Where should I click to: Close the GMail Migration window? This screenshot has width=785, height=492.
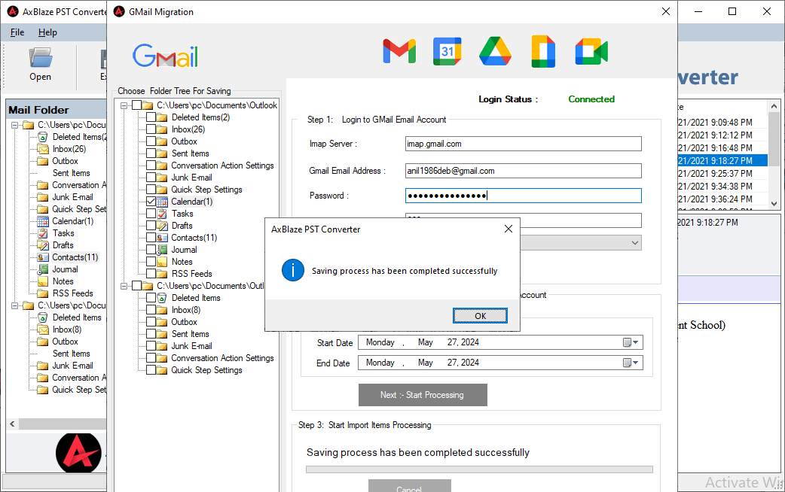[665, 11]
